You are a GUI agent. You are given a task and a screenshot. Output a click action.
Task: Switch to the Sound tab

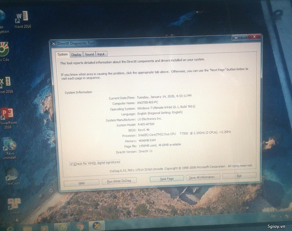[89, 54]
